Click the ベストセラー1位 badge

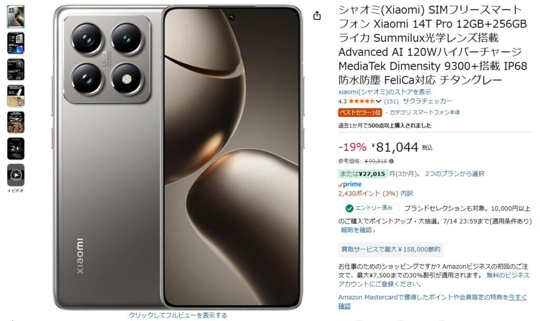[360, 112]
